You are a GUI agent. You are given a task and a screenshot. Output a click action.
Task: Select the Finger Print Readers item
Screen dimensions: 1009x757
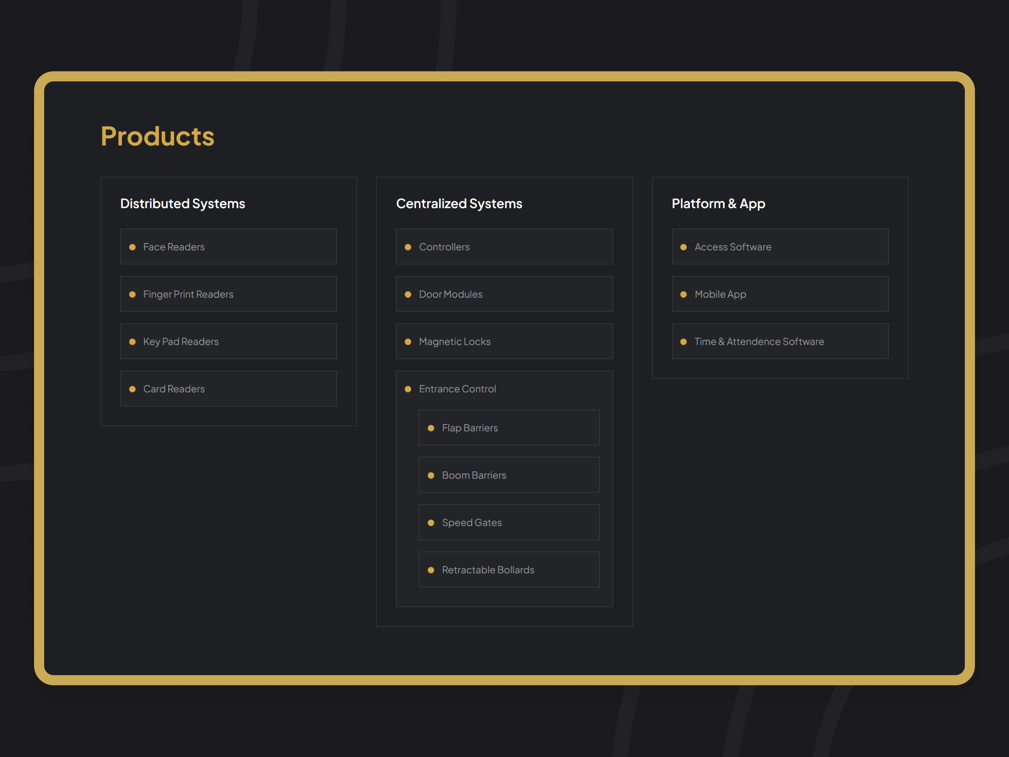click(188, 294)
